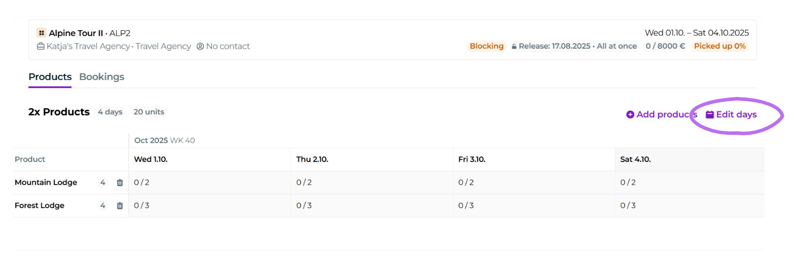Click Mountain Lodge cell for Fri 3.10.
Viewport: 794px width, 260px height.
[534, 183]
